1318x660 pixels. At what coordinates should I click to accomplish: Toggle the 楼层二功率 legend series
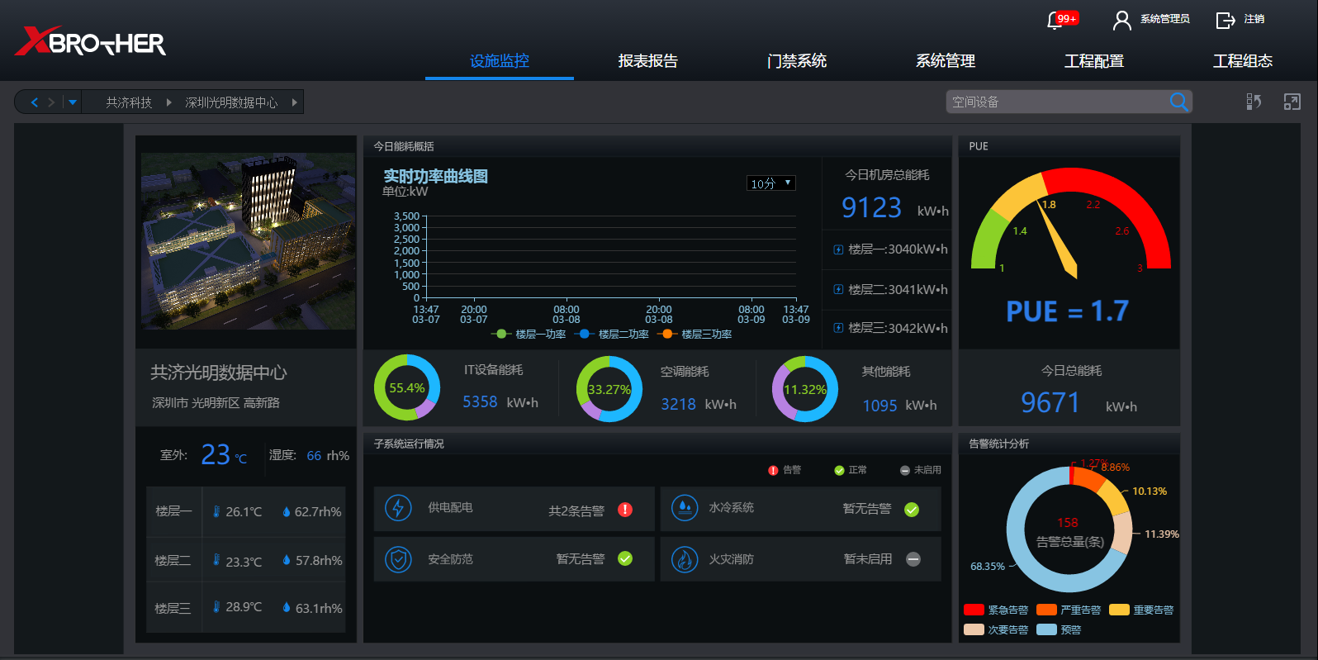point(613,335)
